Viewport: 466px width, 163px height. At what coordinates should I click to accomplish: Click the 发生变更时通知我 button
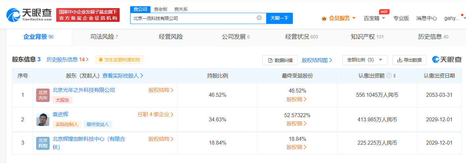click(119, 60)
